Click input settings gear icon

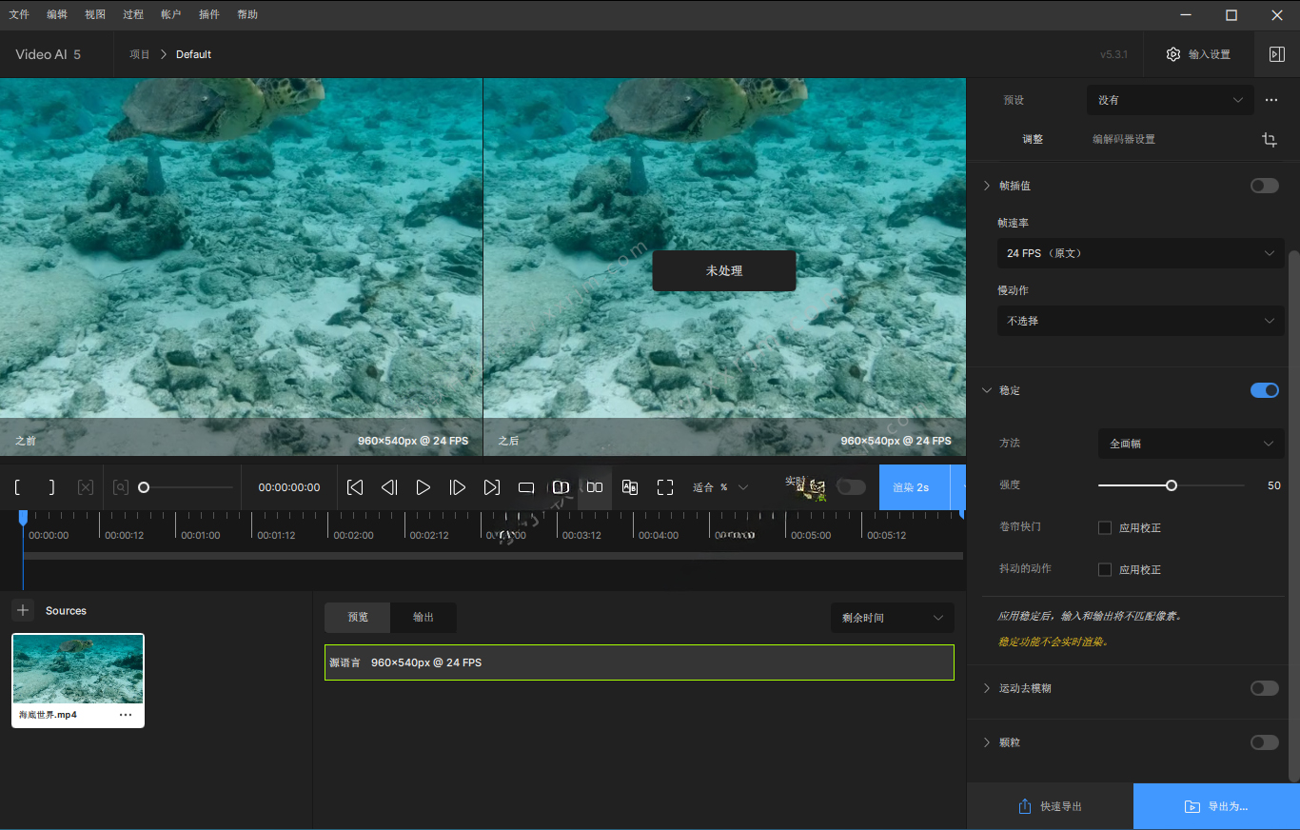pyautogui.click(x=1173, y=54)
